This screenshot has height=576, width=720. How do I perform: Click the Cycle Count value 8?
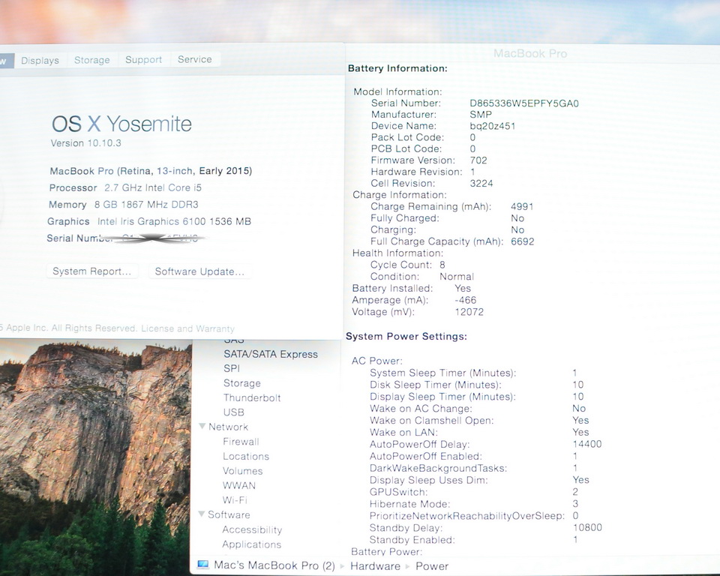tap(442, 265)
